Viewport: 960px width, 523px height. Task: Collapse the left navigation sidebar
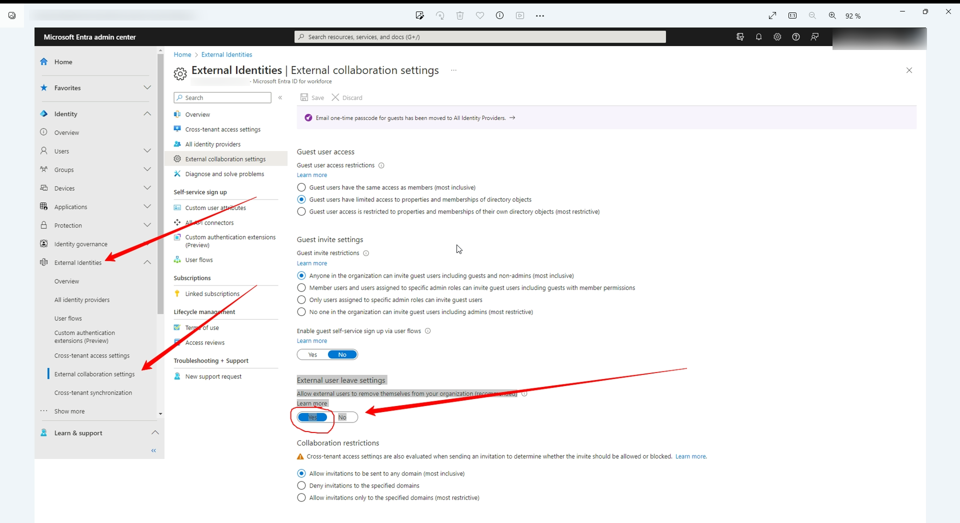pos(153,450)
